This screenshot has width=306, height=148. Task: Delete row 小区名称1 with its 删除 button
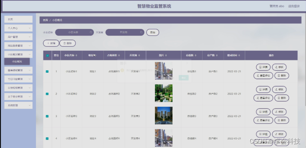click(282, 76)
